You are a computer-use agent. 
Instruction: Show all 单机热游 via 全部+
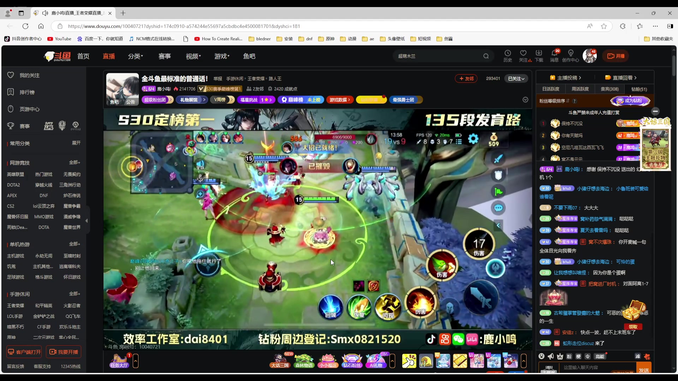(x=75, y=244)
